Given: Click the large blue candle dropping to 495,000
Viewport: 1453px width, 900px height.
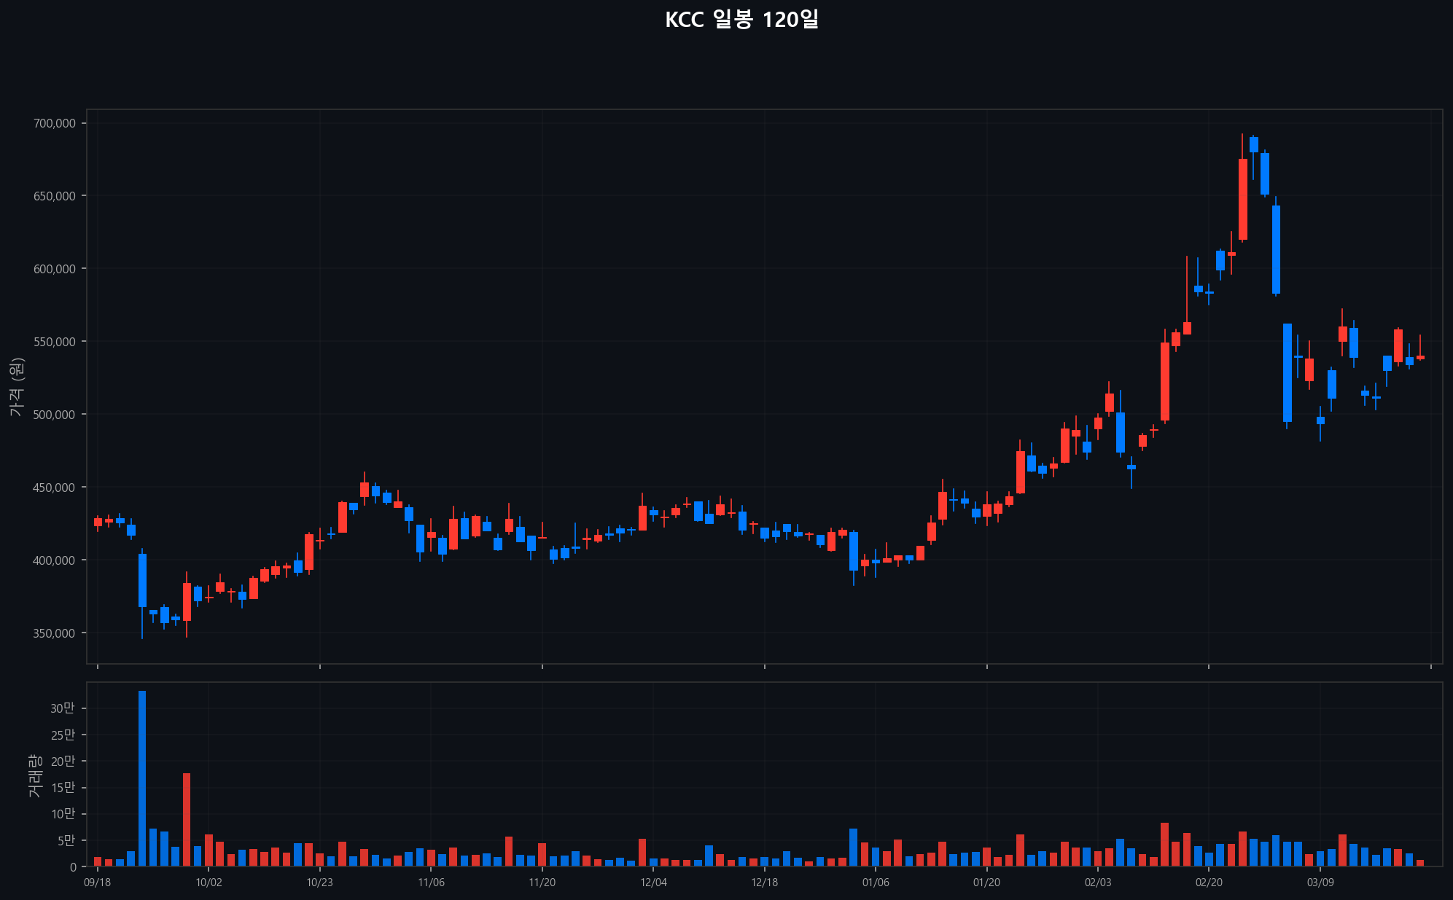Looking at the screenshot, I should [x=1288, y=372].
